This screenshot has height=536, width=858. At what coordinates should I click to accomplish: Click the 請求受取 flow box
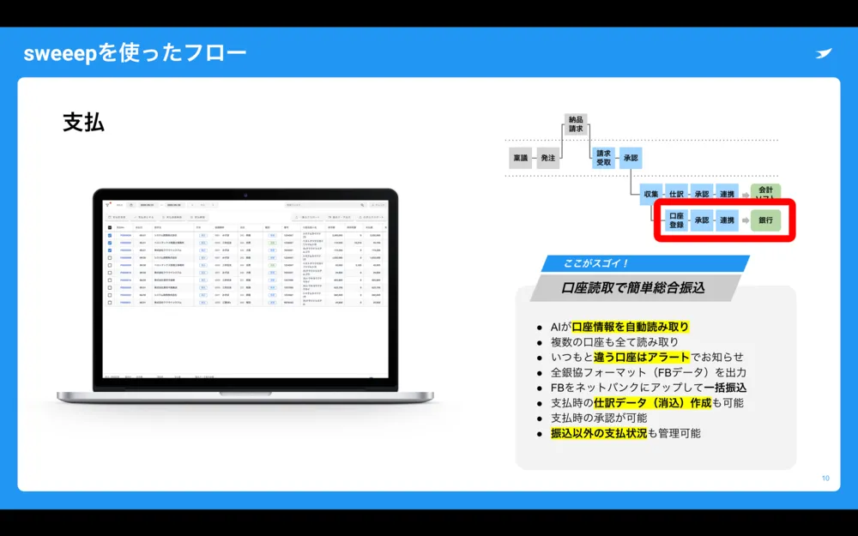(603, 158)
